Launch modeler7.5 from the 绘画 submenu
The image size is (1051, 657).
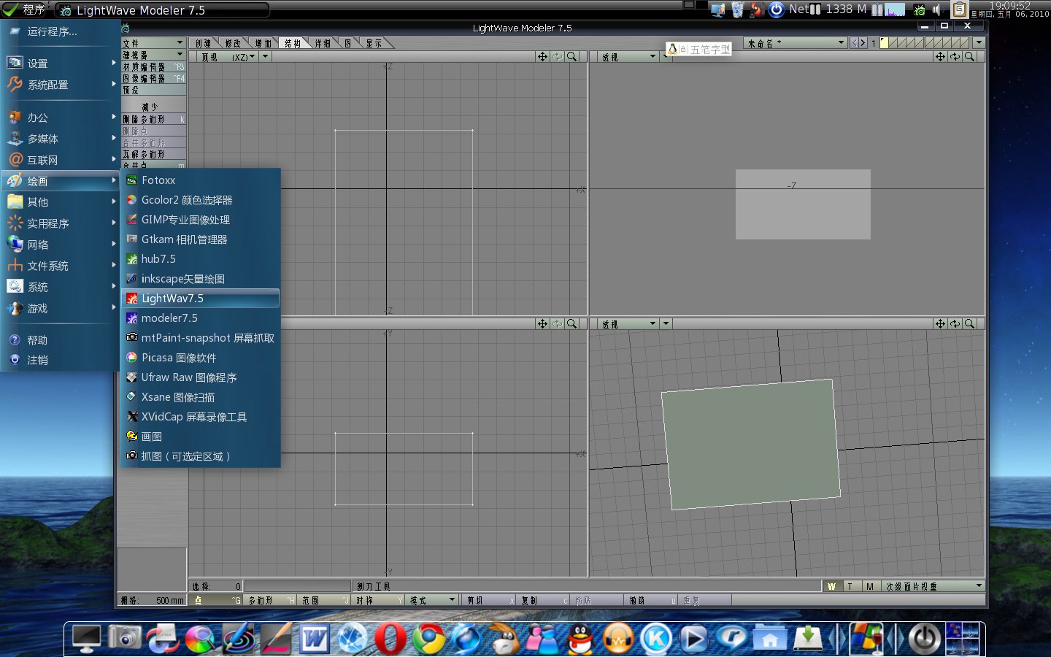point(201,318)
